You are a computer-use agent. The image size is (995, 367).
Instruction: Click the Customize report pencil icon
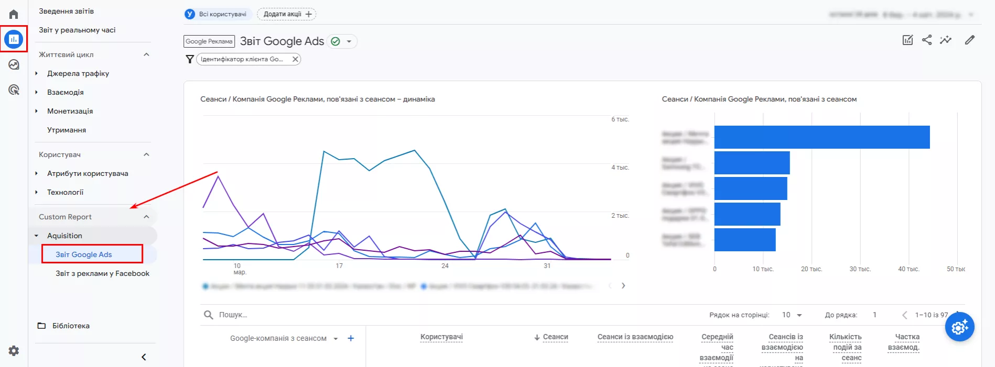[970, 40]
